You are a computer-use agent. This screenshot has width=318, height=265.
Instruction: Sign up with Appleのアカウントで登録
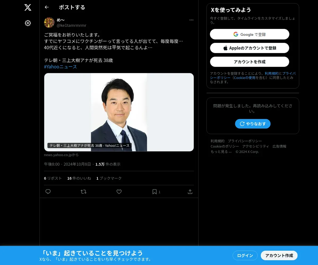250,48
